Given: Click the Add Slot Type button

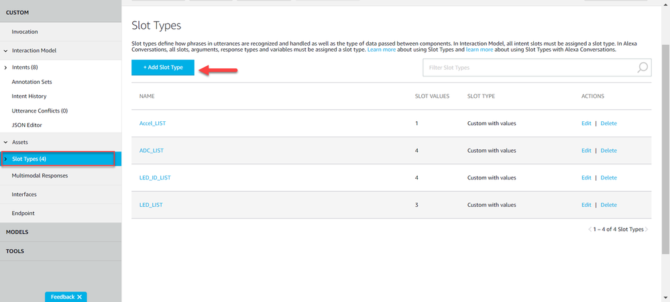Looking at the screenshot, I should pos(163,68).
